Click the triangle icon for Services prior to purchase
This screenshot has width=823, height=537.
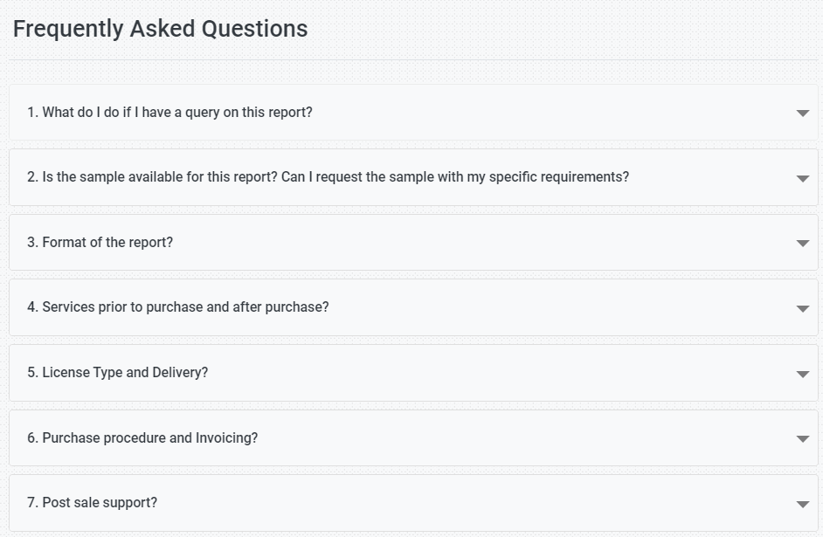(x=802, y=308)
